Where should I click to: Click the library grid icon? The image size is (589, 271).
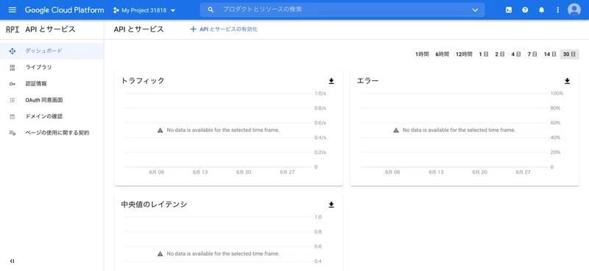coord(12,68)
